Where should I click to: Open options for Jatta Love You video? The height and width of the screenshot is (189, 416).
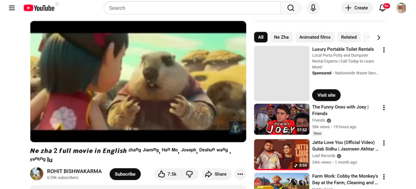pos(384,143)
